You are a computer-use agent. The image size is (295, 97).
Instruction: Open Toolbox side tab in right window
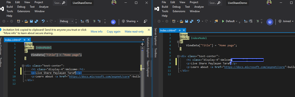(156, 53)
